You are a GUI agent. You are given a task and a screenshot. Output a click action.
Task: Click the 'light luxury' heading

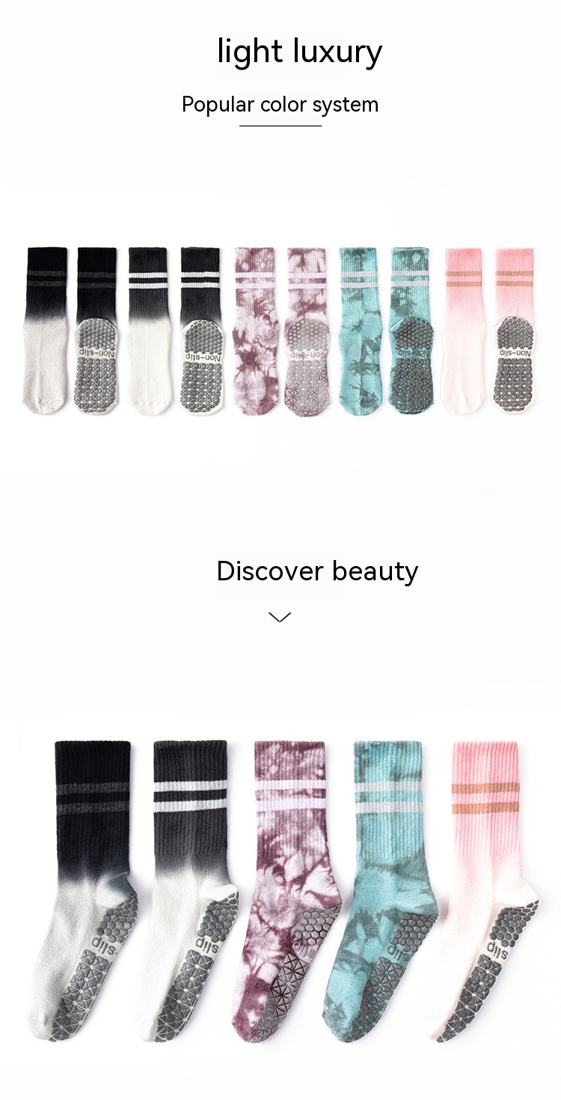point(300,52)
